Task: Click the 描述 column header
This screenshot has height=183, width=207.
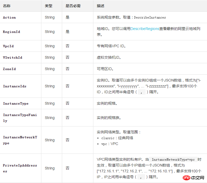Action: coord(101,6)
